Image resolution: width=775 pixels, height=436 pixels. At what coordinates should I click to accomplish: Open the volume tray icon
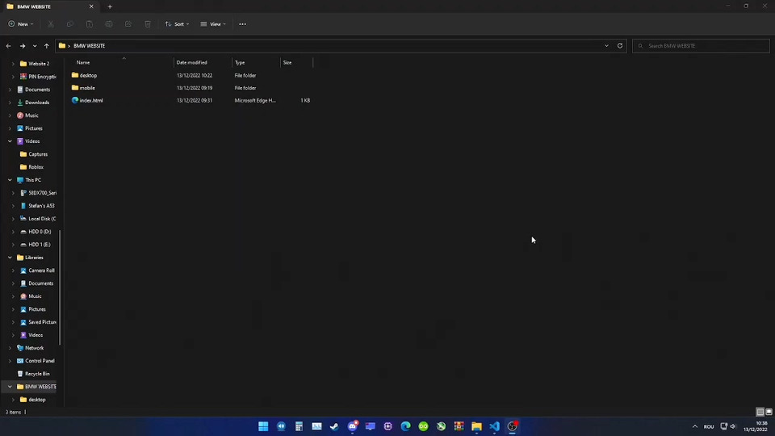point(733,426)
